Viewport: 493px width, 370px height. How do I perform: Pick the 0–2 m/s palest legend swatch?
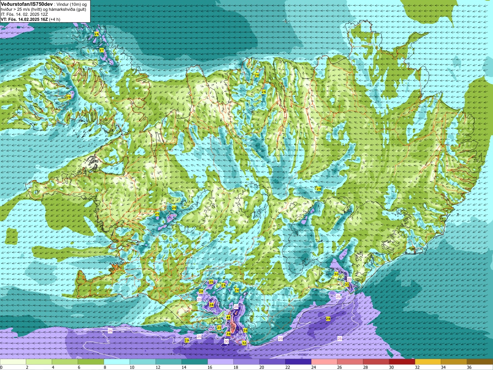(13, 362)
